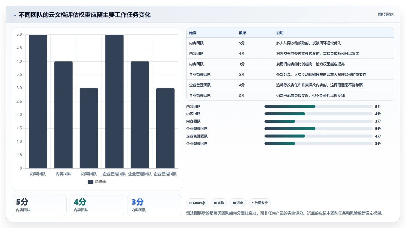Screen dimensions: 406x228
Task: Click the 5.0 y-axis tick label
Action: [x=19, y=34]
